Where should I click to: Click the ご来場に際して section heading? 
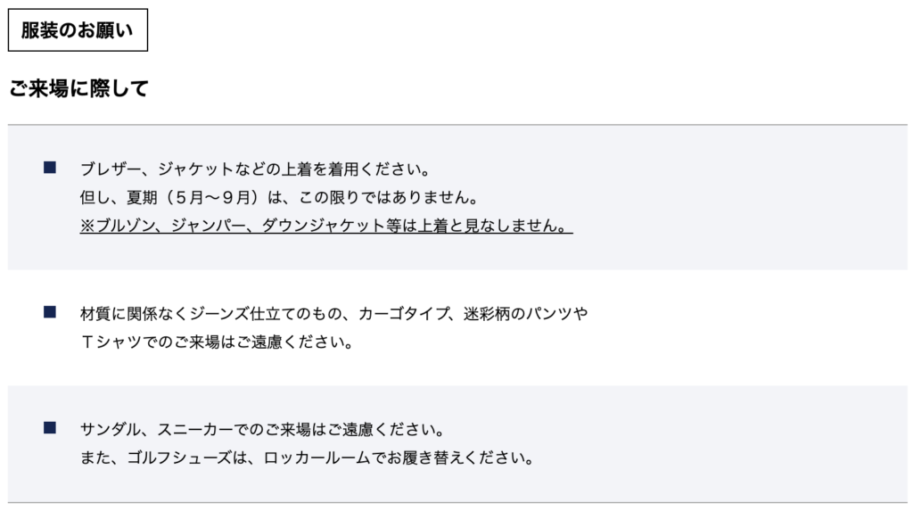point(78,88)
